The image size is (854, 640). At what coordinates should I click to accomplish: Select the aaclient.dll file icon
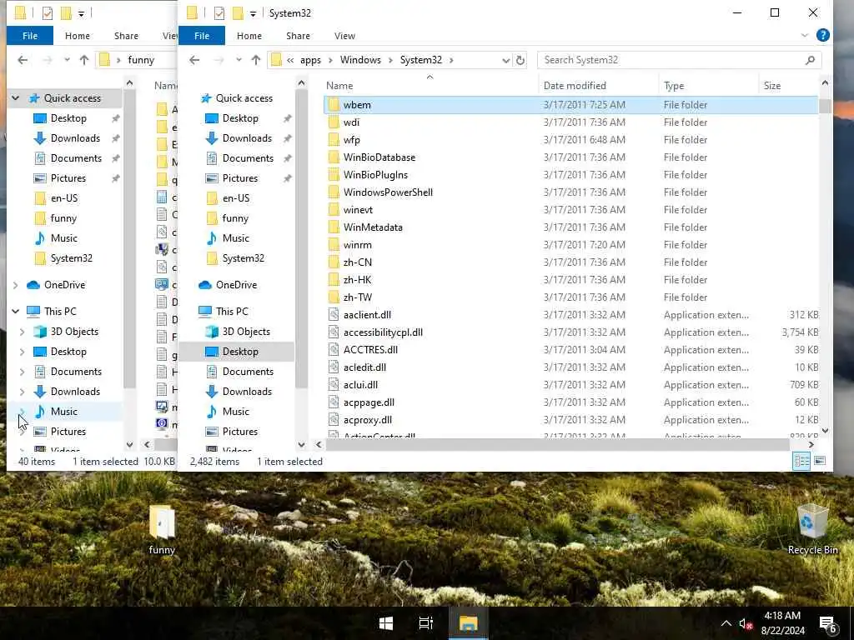(334, 314)
